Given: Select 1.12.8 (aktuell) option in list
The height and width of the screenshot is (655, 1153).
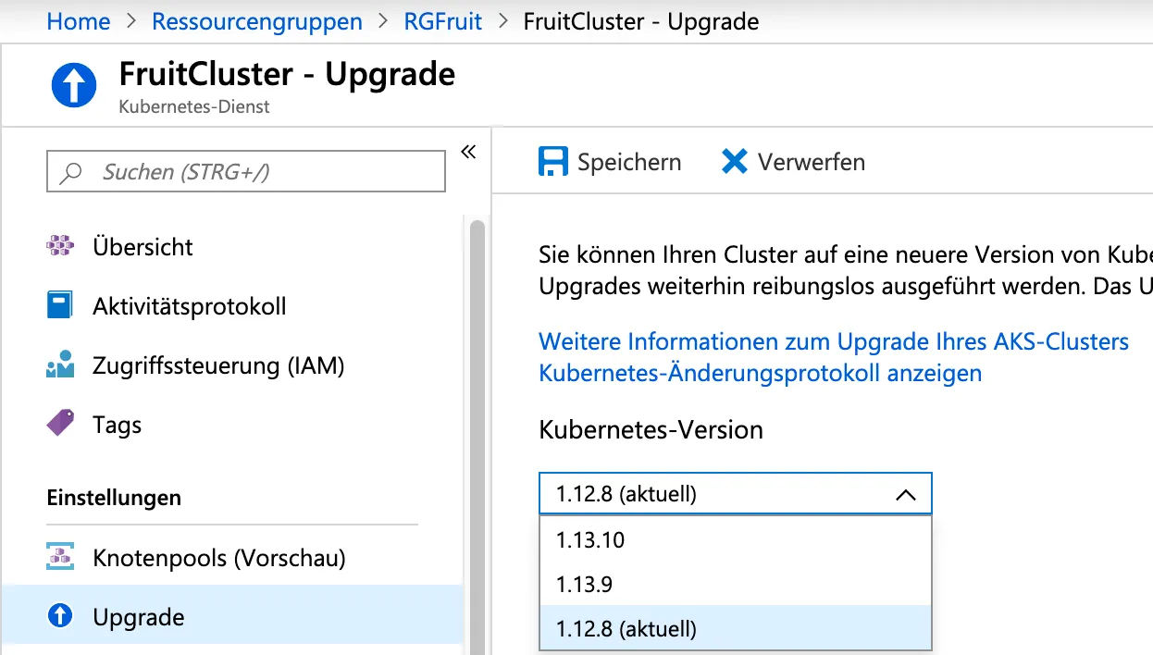Looking at the screenshot, I should [x=626, y=629].
